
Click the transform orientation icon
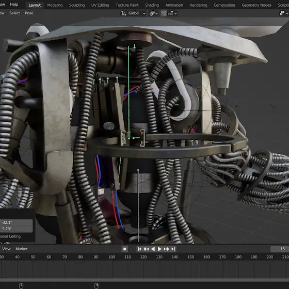pyautogui.click(x=123, y=13)
